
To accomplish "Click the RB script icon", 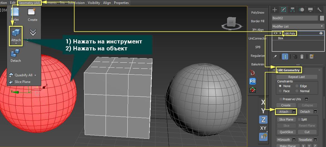I will coord(253,81).
